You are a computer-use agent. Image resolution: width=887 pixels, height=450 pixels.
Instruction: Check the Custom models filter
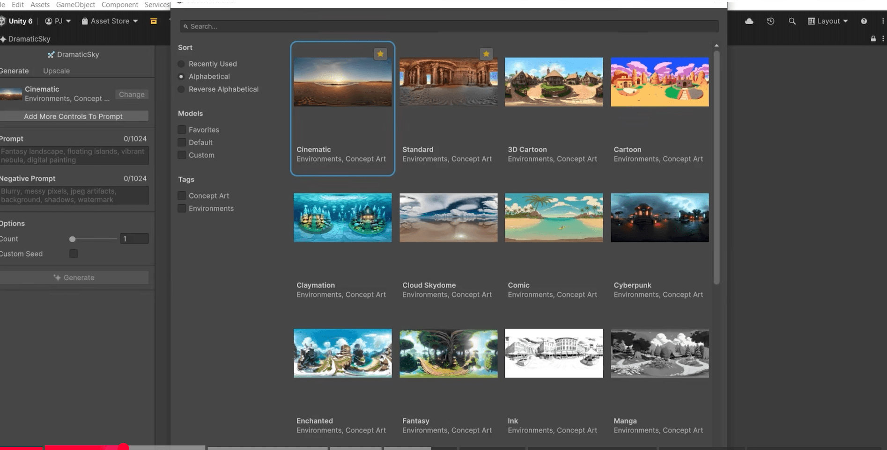tap(182, 155)
